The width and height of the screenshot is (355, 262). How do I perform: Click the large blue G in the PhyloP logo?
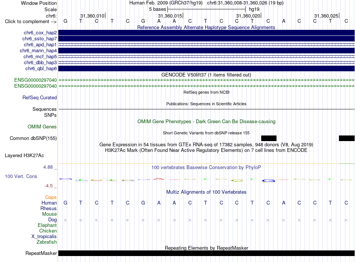click(x=269, y=181)
